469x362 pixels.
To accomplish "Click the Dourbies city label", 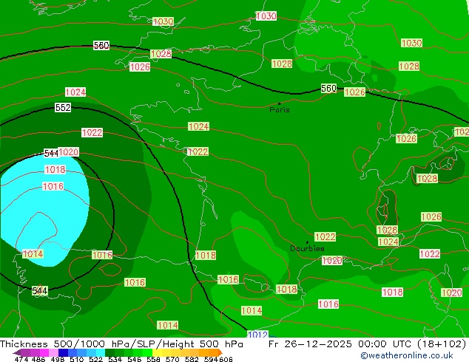I will pyautogui.click(x=307, y=248).
